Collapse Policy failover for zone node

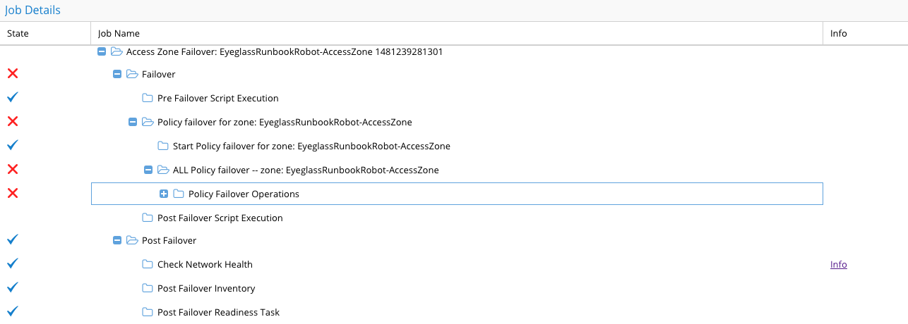pyautogui.click(x=133, y=122)
